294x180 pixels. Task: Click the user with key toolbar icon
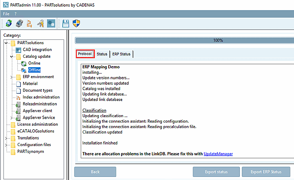click(40, 23)
